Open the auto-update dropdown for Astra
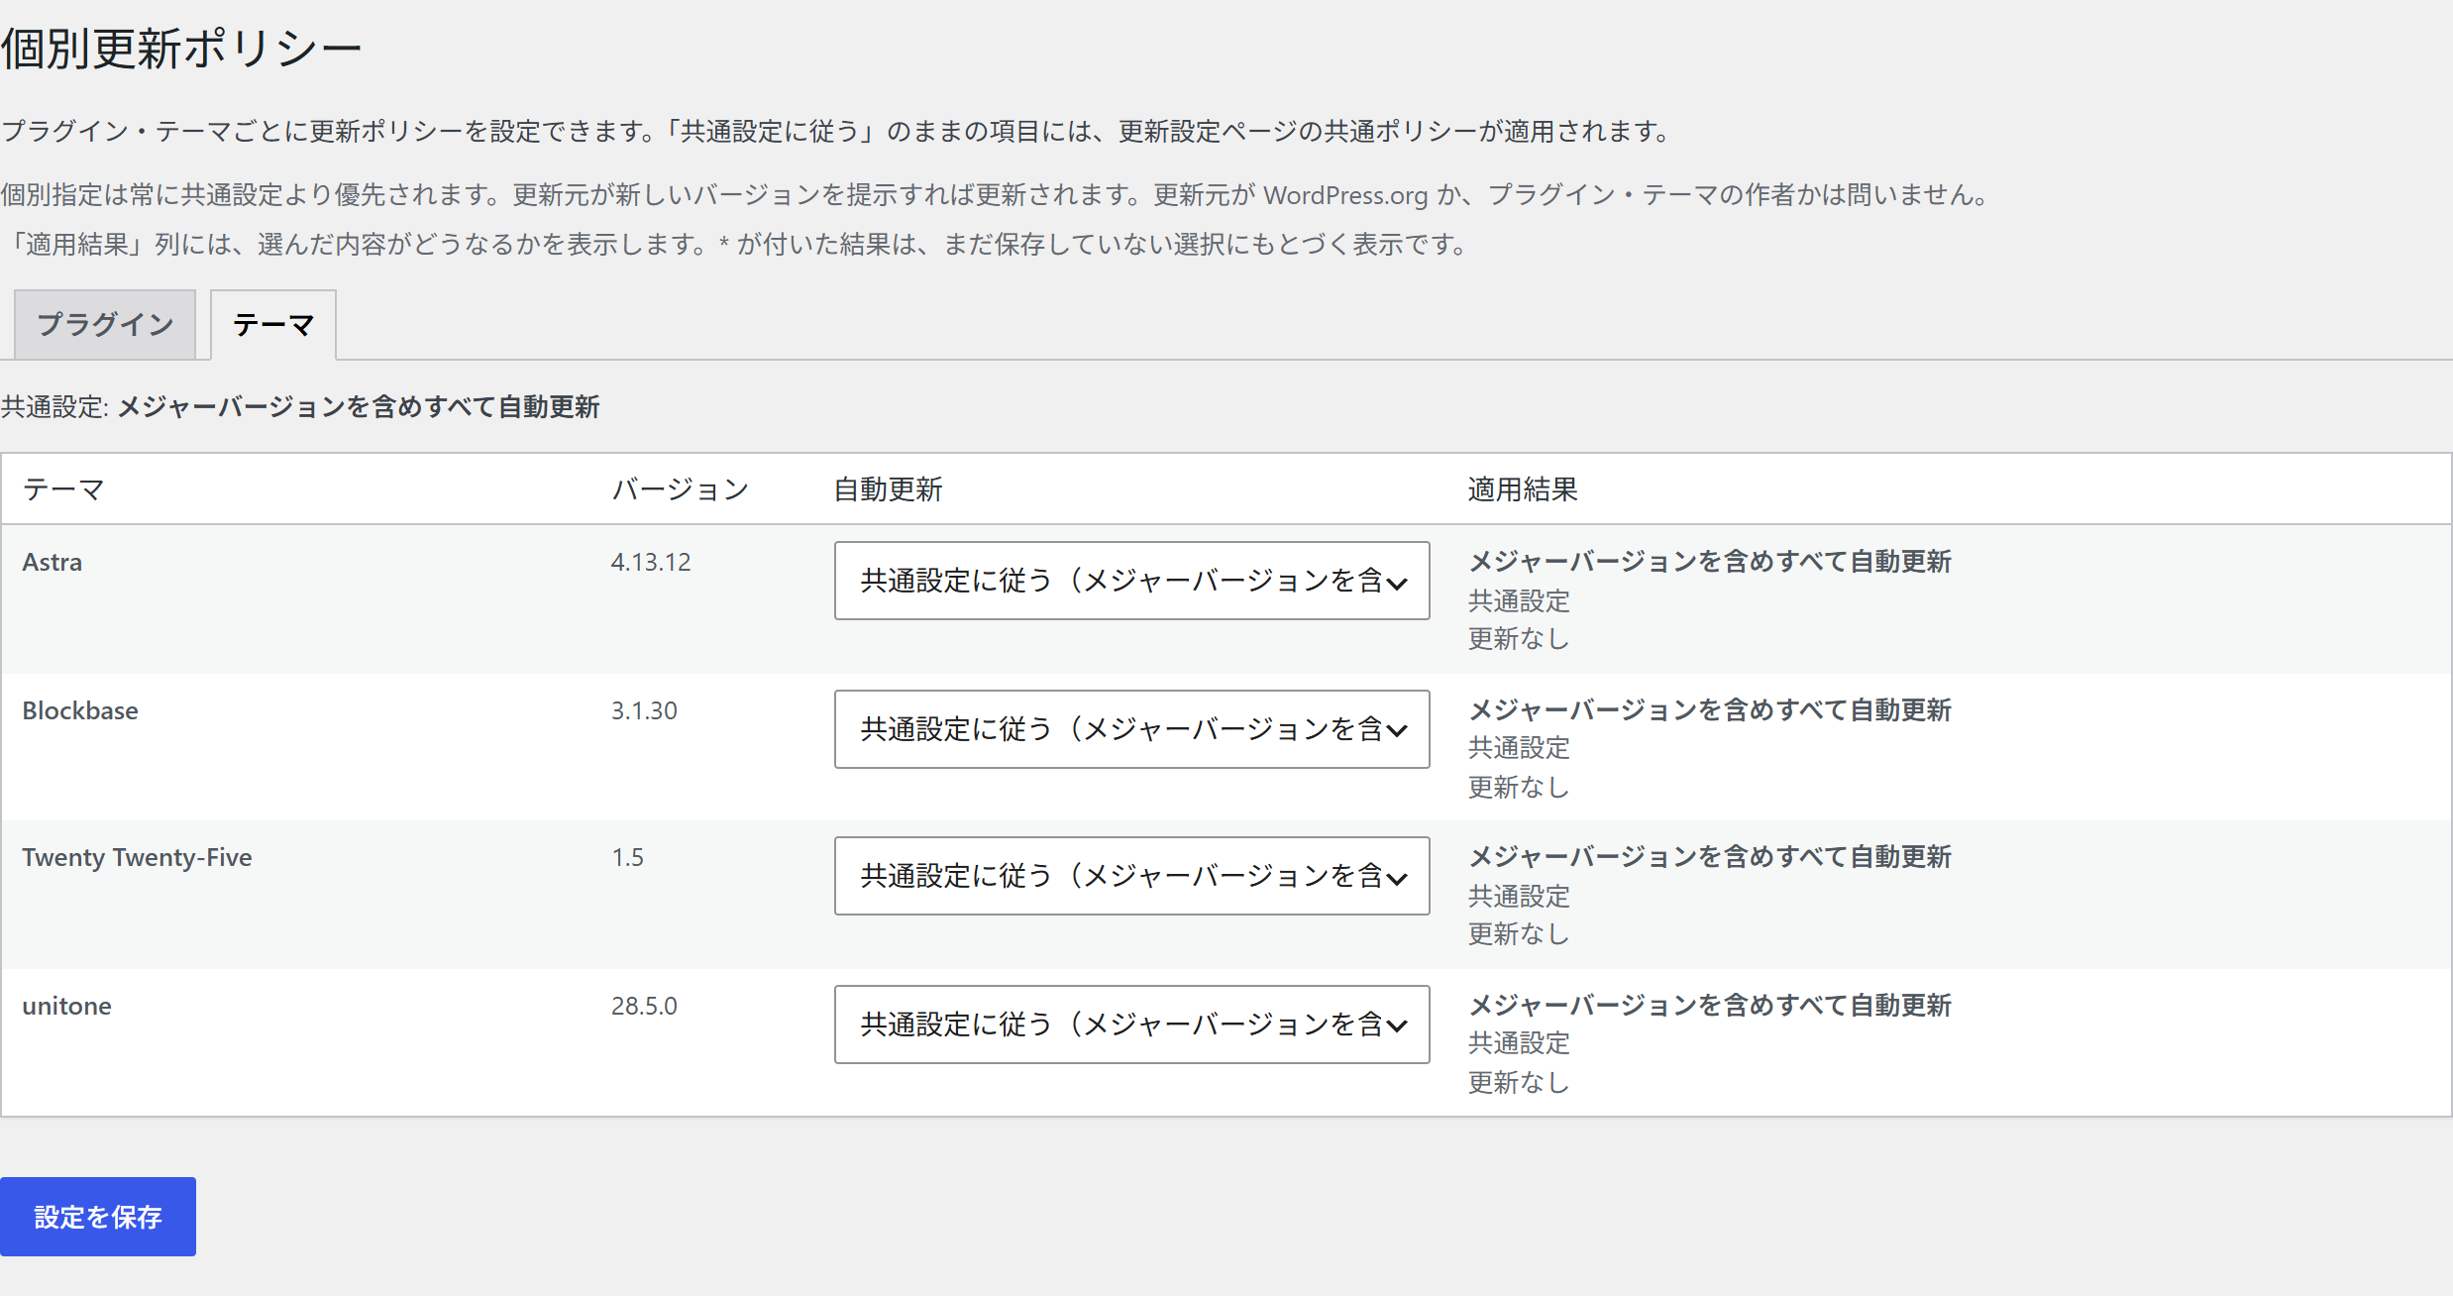2453x1296 pixels. [x=1131, y=581]
